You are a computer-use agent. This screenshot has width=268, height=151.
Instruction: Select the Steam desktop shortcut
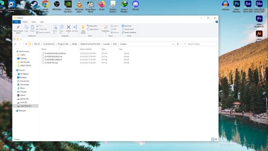34,5
